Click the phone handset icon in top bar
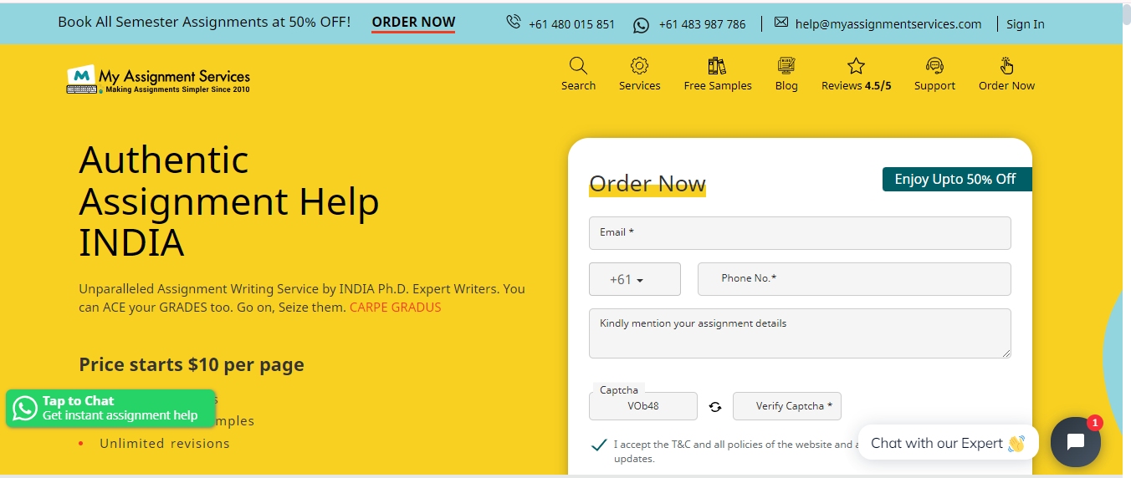This screenshot has width=1131, height=478. (x=514, y=23)
